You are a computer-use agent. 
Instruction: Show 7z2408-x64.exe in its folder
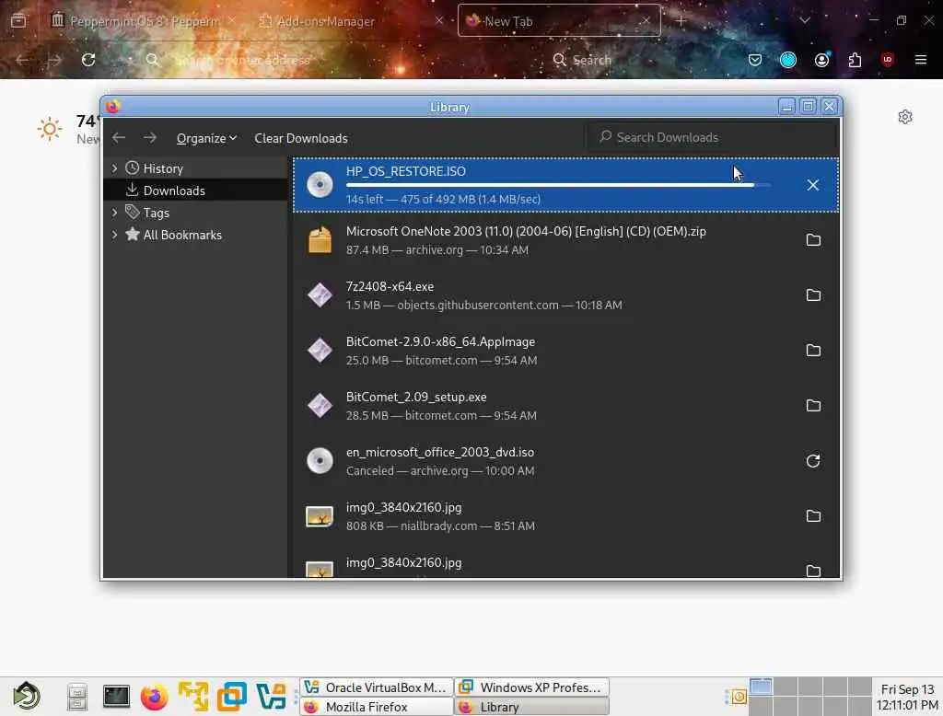813,295
